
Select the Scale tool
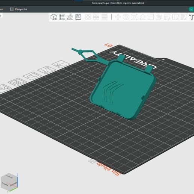pos(134,17)
